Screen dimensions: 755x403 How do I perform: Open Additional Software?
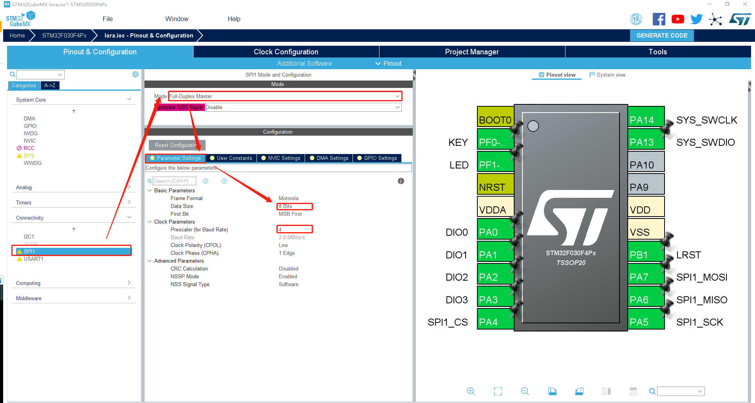tap(305, 63)
